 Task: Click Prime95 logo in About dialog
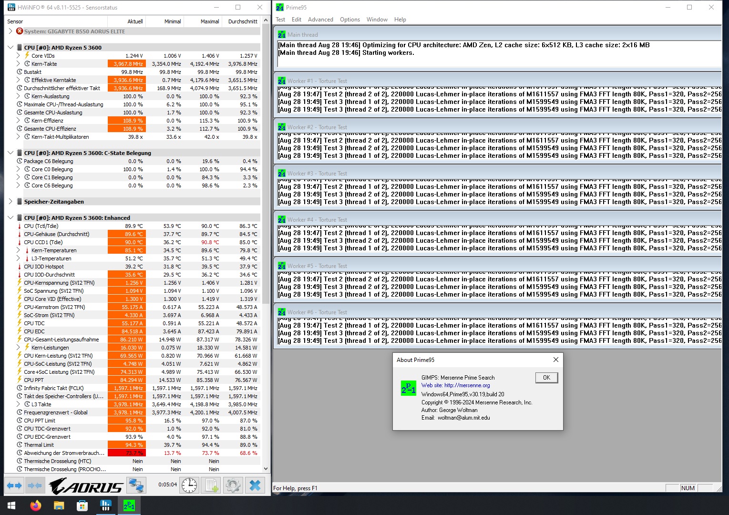point(409,388)
